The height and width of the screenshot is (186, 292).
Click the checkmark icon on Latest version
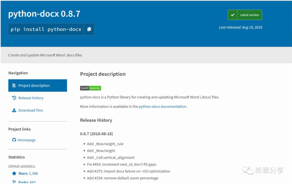pyautogui.click(x=232, y=15)
